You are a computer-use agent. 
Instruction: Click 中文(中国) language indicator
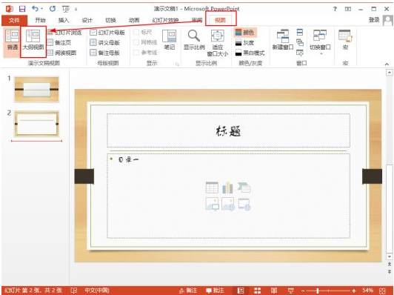(97, 291)
